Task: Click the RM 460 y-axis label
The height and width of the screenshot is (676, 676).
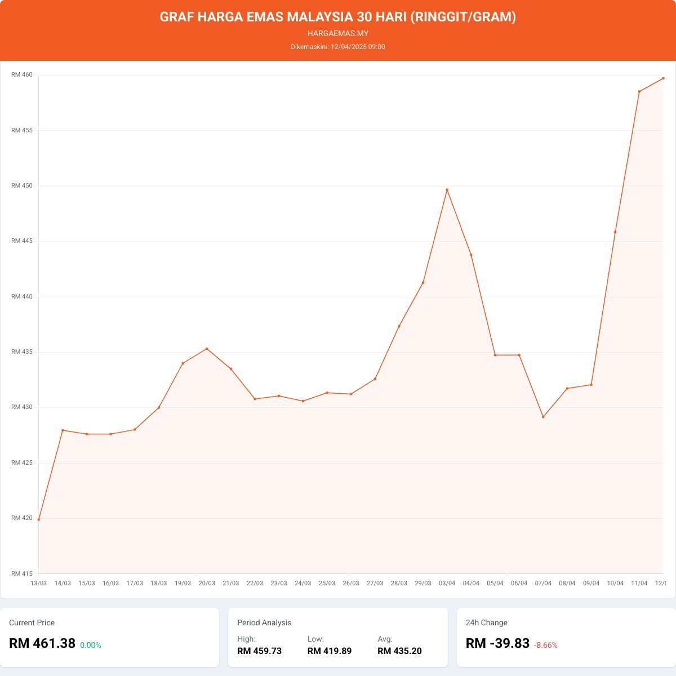Action: click(22, 75)
